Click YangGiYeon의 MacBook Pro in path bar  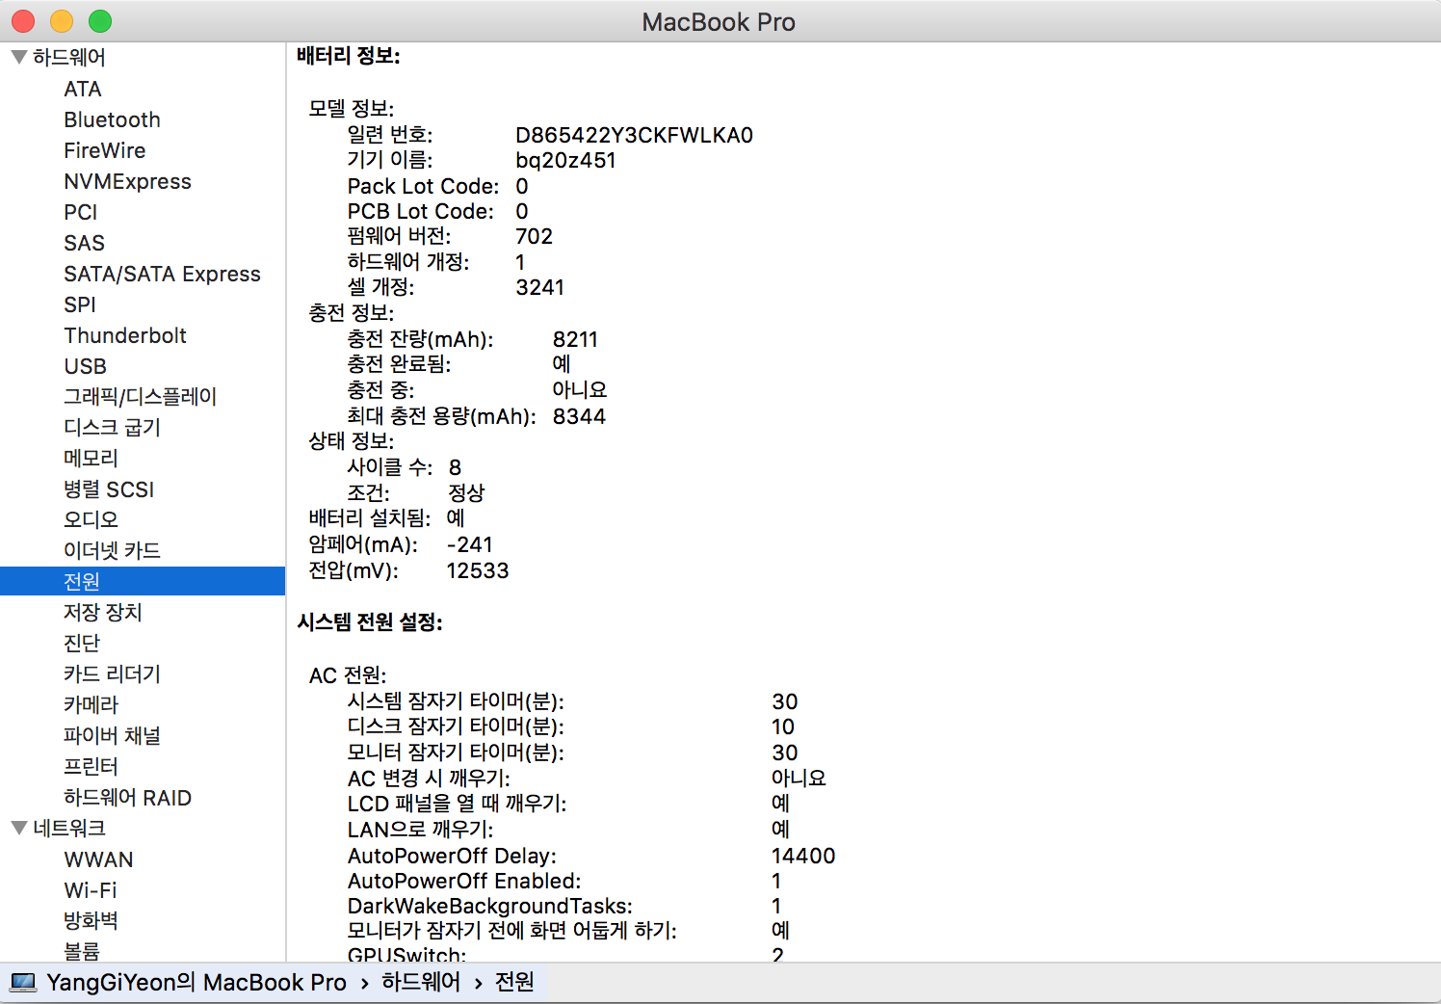point(196,983)
